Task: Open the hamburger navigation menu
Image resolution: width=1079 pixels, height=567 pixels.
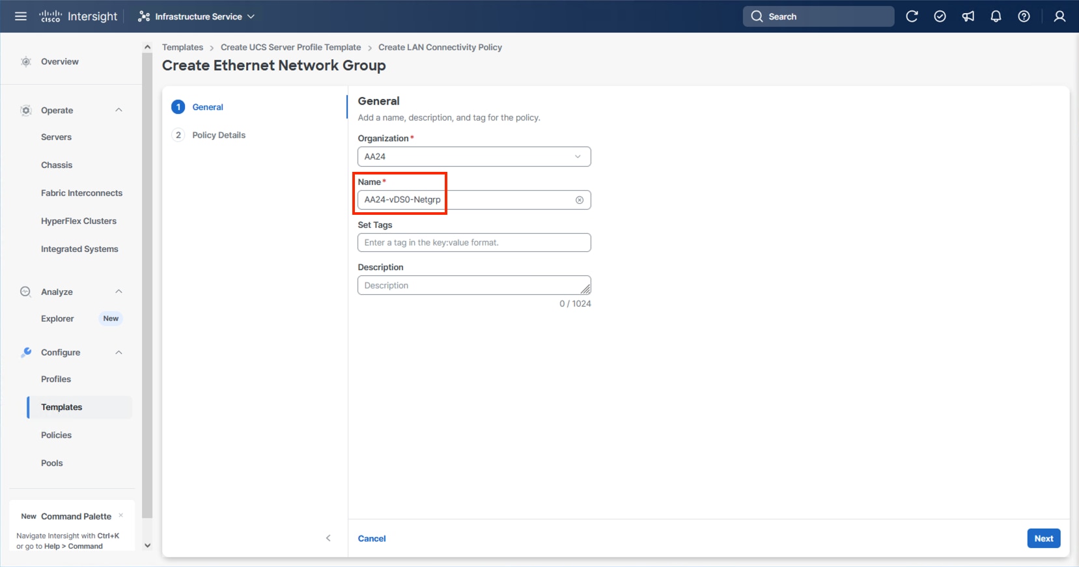Action: coord(21,16)
